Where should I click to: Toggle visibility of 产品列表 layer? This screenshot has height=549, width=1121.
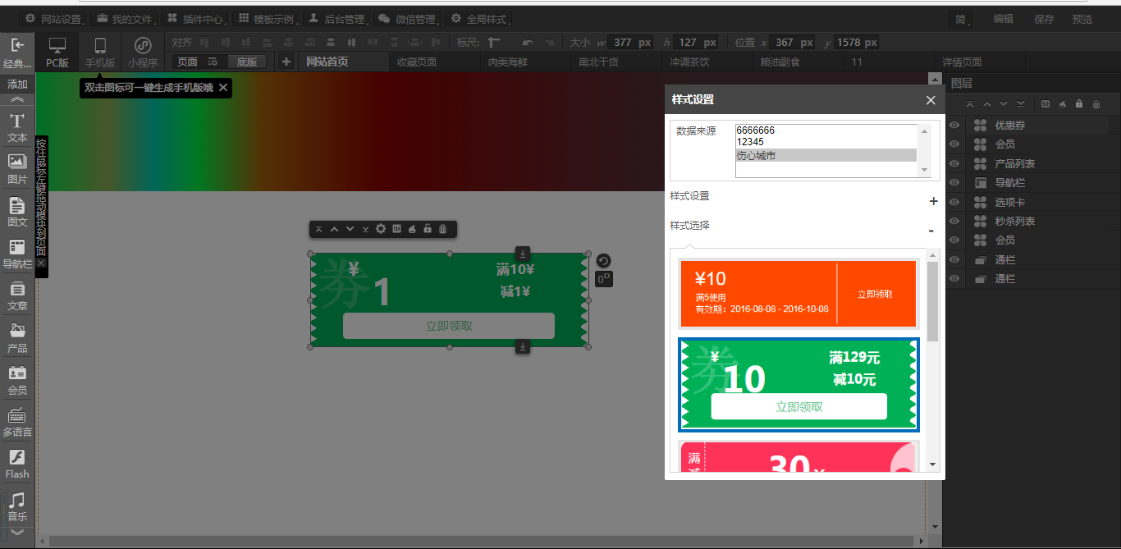[954, 164]
